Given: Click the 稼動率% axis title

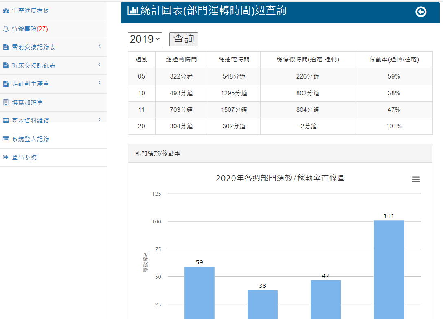Looking at the screenshot, I should tap(145, 262).
